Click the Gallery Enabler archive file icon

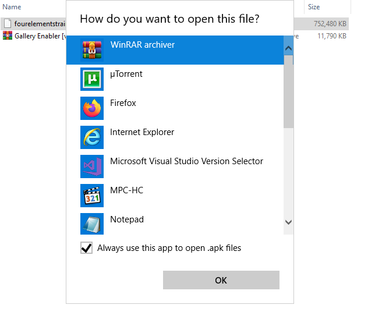(8, 36)
